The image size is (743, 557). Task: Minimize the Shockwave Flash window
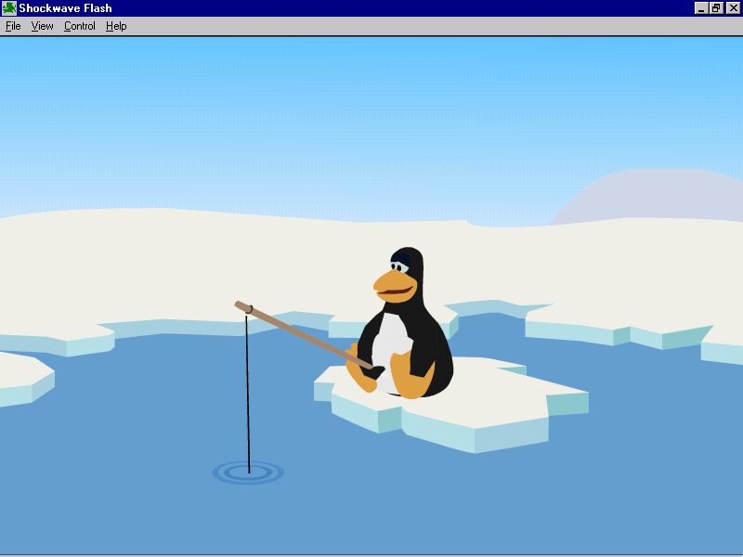point(701,8)
